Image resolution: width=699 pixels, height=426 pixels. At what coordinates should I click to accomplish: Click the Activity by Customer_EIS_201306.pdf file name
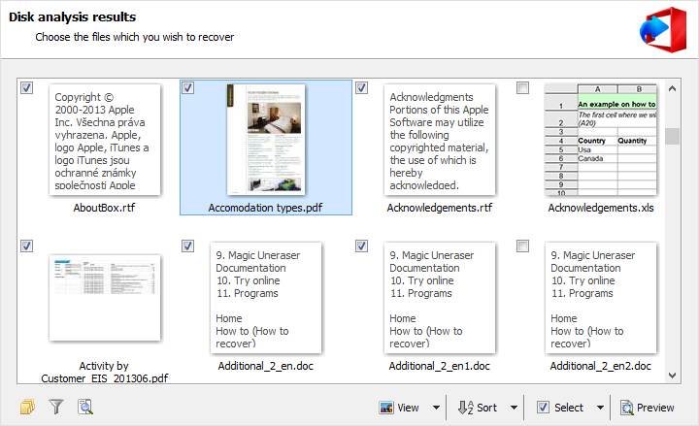click(x=104, y=372)
